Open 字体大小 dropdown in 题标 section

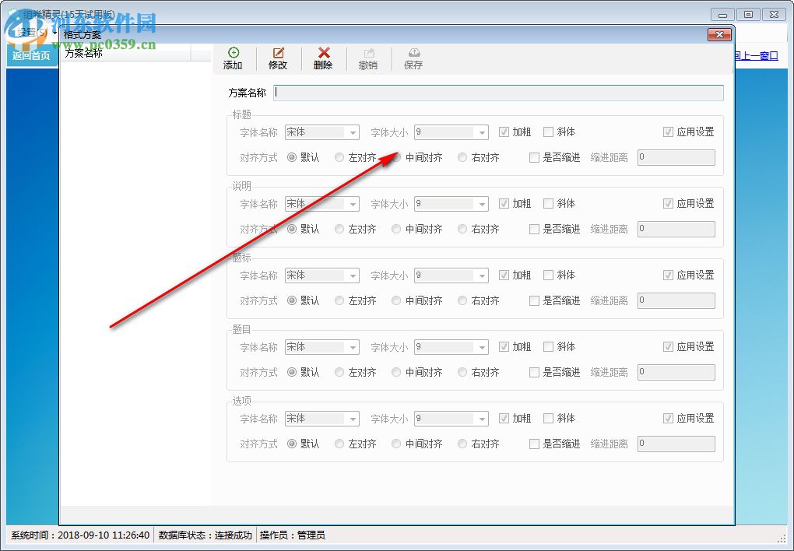click(482, 276)
